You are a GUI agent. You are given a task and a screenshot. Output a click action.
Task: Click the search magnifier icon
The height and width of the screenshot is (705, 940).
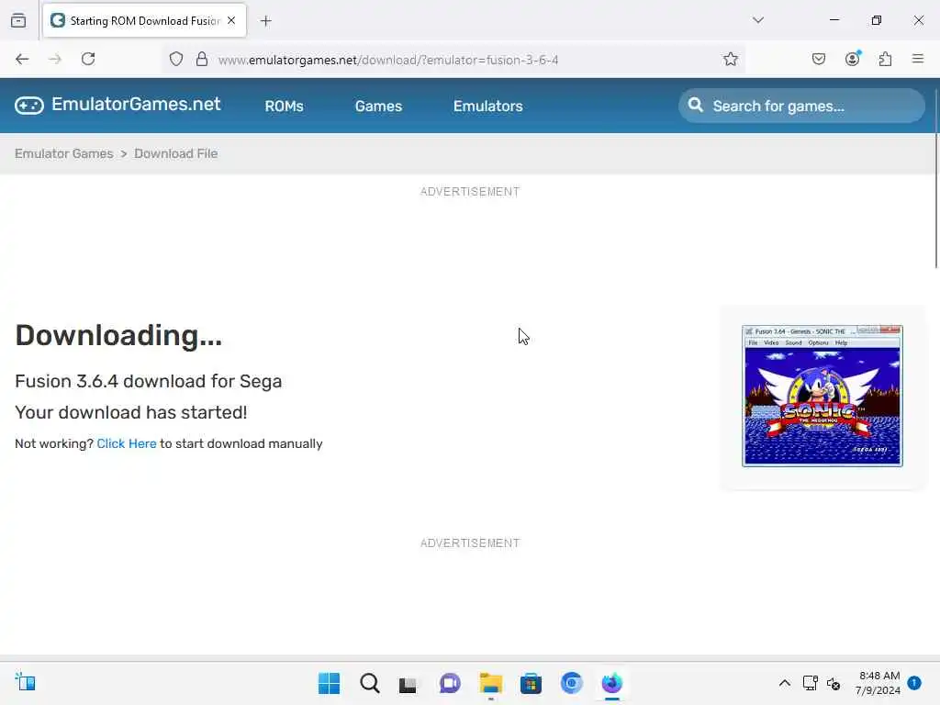(x=696, y=105)
